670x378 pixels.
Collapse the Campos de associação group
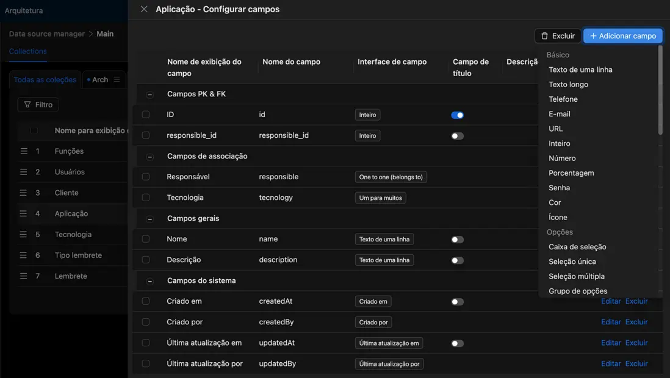150,157
